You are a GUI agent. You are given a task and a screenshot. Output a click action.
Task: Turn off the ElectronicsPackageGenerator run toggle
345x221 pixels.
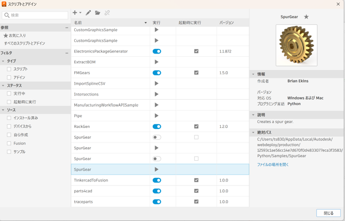157,51
